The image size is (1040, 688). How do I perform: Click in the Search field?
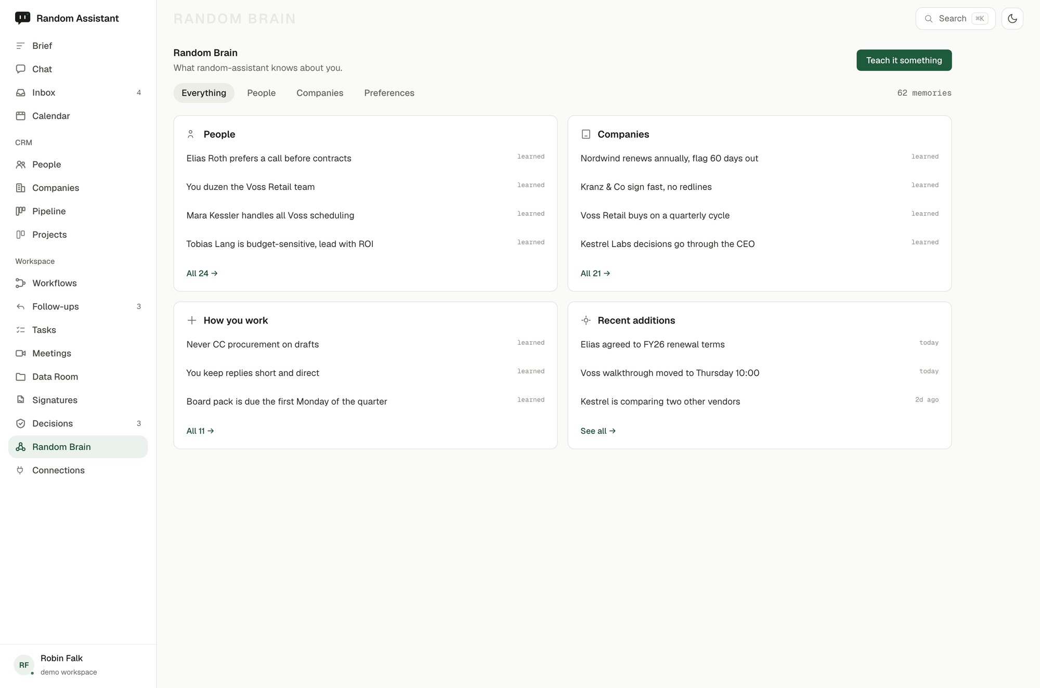pos(955,19)
